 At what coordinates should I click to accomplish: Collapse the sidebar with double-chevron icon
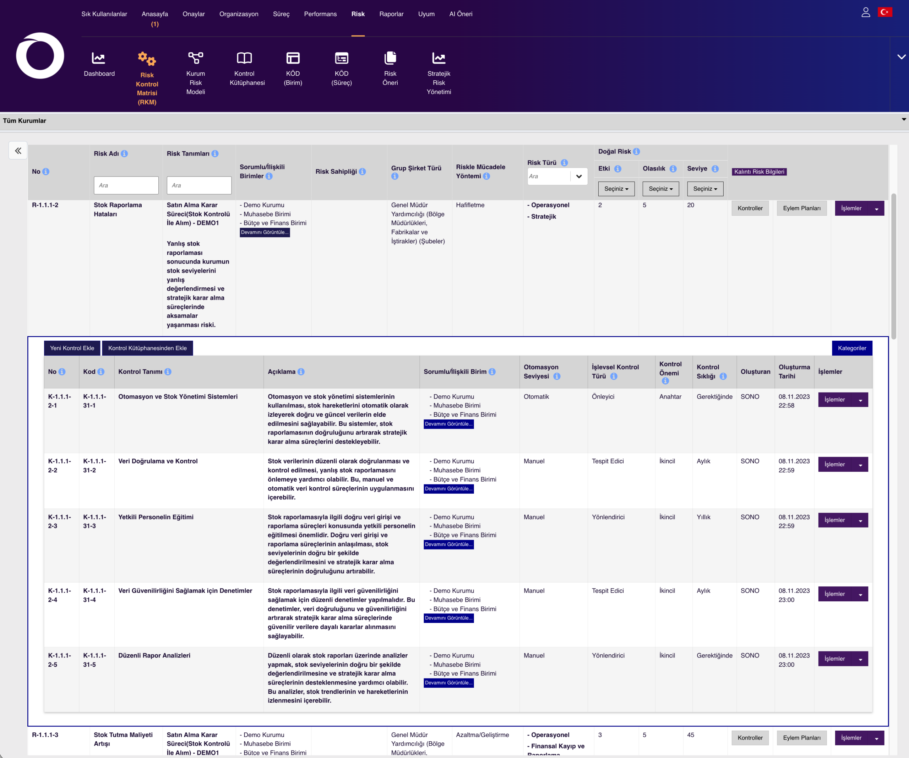coord(18,151)
